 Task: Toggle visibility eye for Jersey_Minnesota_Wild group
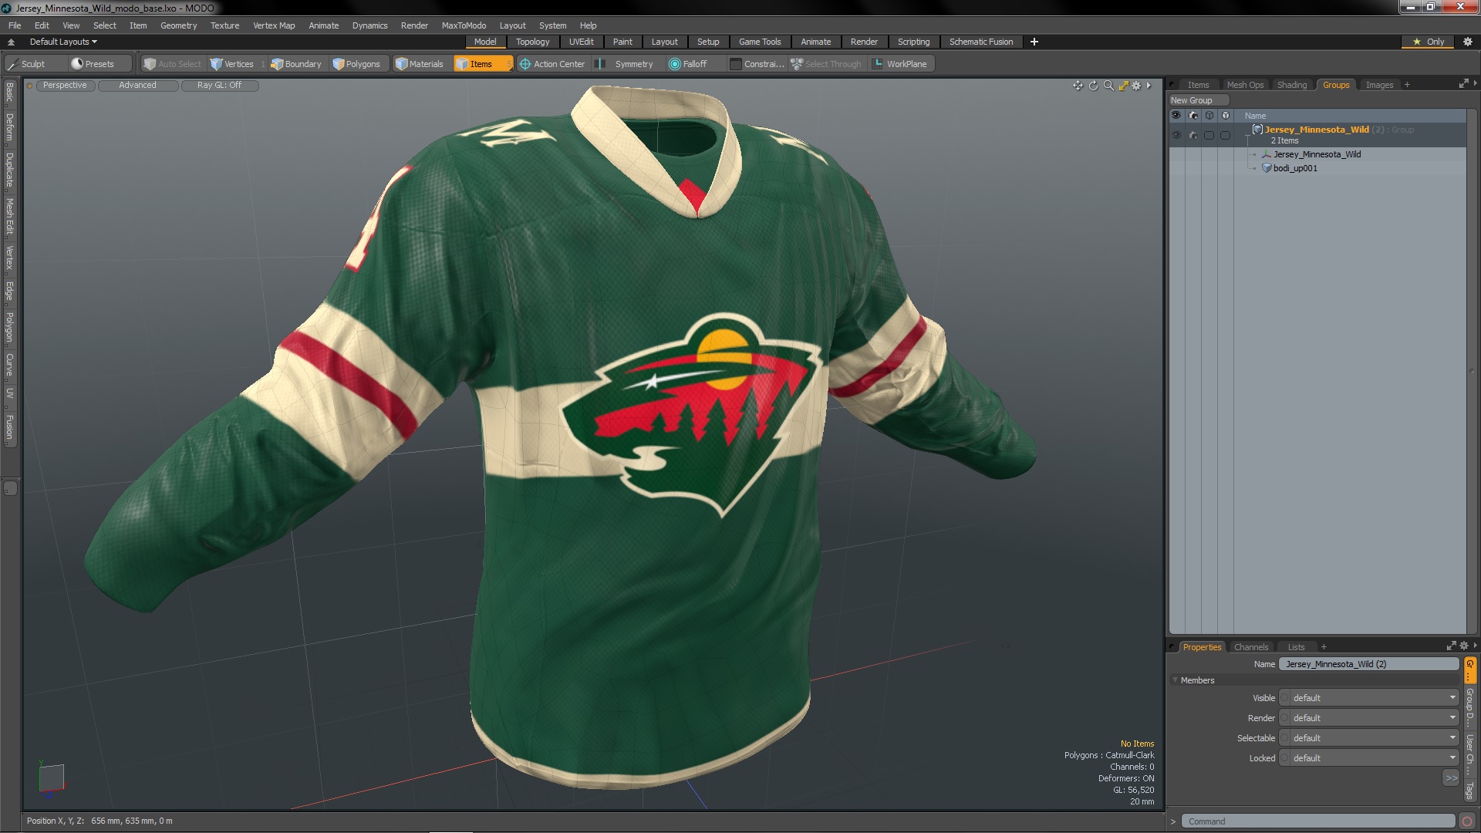point(1176,135)
